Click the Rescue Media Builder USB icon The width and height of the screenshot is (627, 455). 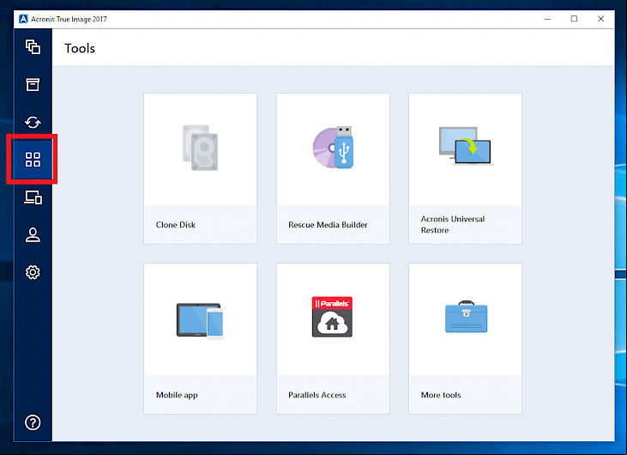[333, 148]
